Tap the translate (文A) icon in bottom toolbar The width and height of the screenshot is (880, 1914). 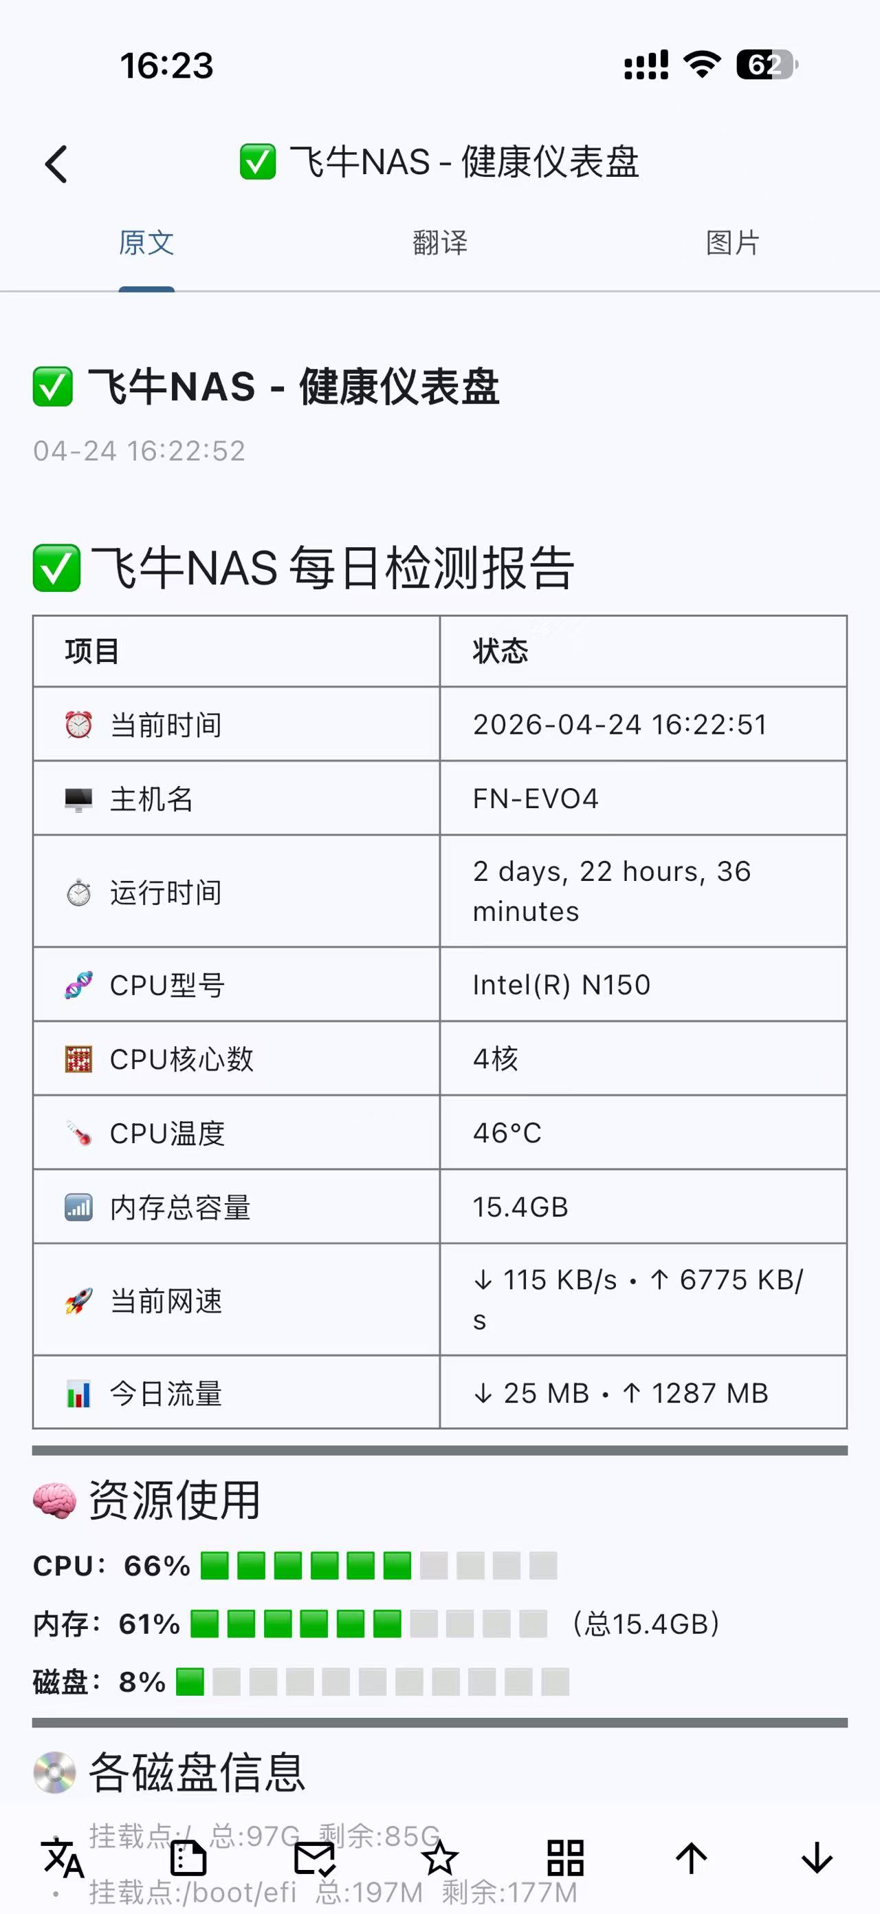coord(62,1857)
